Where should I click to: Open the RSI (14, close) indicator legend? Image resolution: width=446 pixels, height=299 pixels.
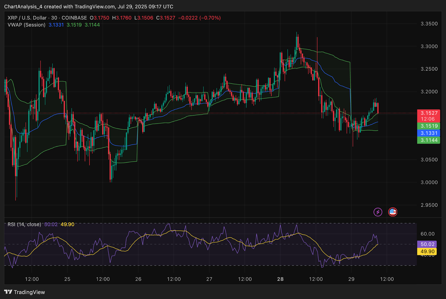point(24,224)
